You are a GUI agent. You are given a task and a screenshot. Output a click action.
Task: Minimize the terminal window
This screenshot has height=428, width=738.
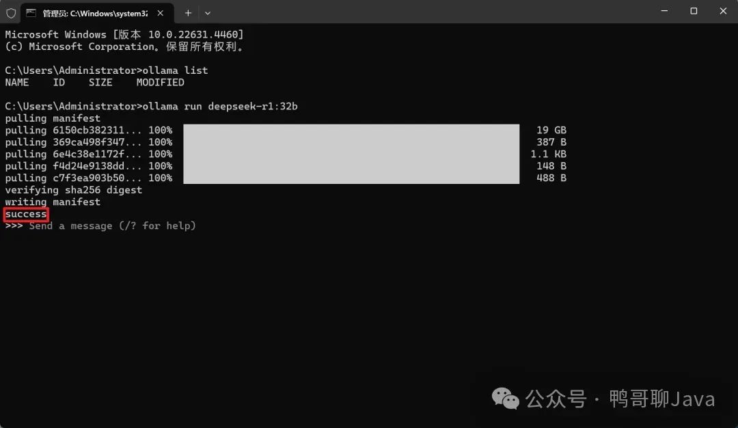click(x=664, y=11)
